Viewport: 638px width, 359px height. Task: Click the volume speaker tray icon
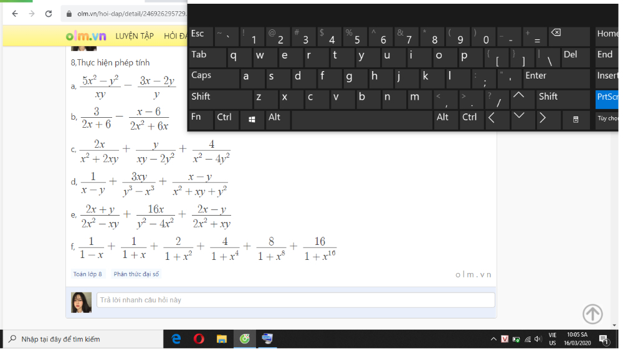[538, 339]
